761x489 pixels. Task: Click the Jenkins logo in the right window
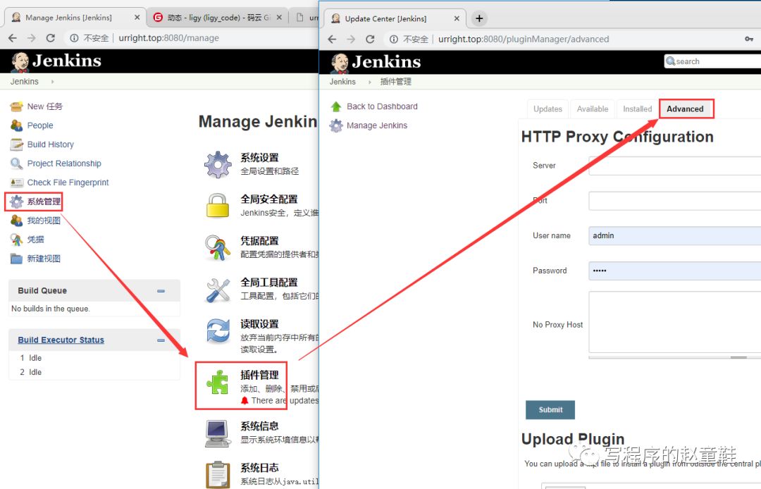(x=376, y=62)
